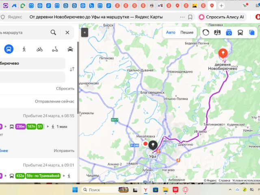Open Task View from taskbar
The width and height of the screenshot is (260, 195).
pos(135,190)
